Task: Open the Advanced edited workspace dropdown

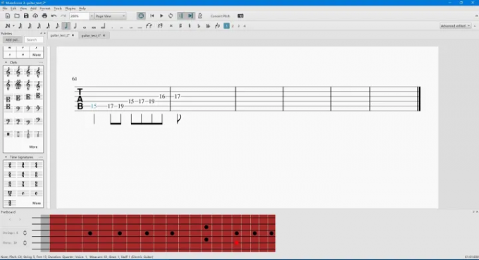Action: [455, 26]
